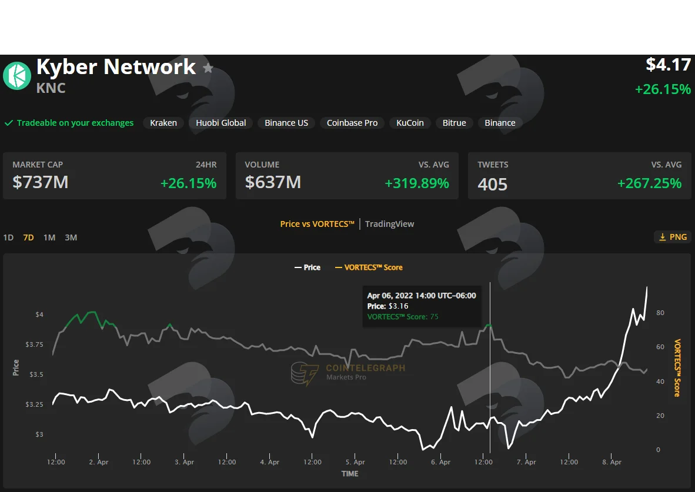This screenshot has height=492, width=695.
Task: Click the +319.89% volume vs. avg value
Action: click(417, 183)
